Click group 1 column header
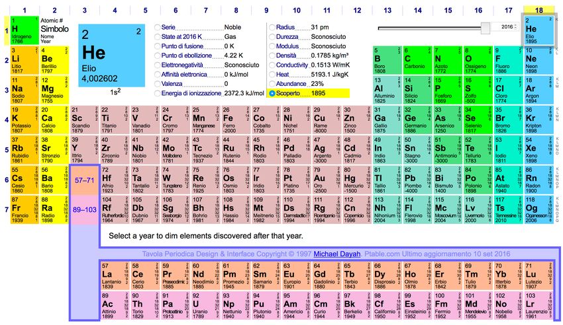Image resolution: width=563 pixels, height=325 pixels. pos(25,10)
